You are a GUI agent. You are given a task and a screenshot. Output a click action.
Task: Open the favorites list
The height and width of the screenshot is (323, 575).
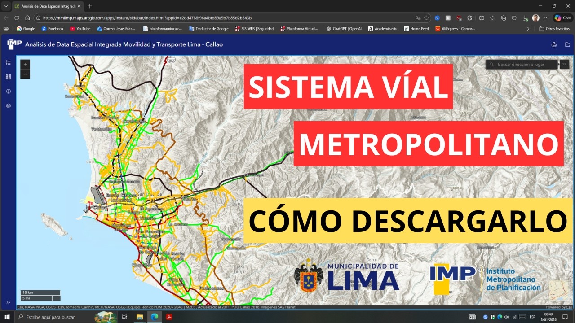(493, 18)
